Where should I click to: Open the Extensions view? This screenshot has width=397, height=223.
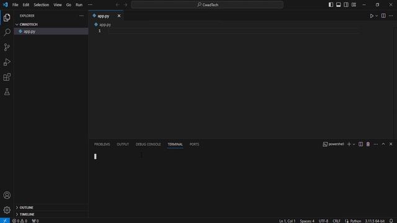click(x=7, y=77)
